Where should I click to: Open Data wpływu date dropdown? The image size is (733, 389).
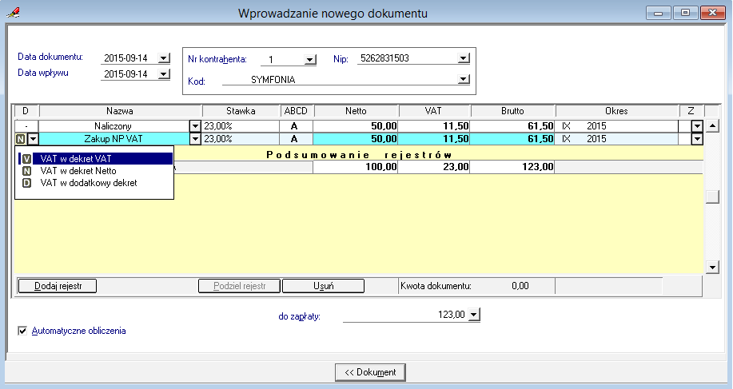[x=164, y=73]
